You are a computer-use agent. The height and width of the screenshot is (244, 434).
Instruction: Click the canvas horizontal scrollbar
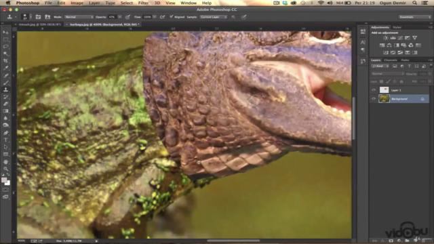click(x=233, y=241)
